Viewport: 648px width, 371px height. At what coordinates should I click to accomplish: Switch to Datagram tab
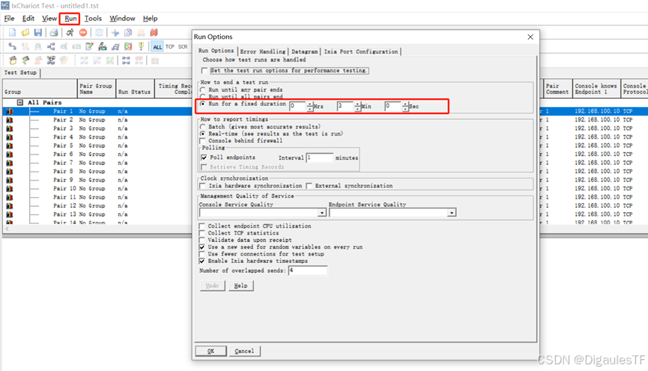pos(305,52)
